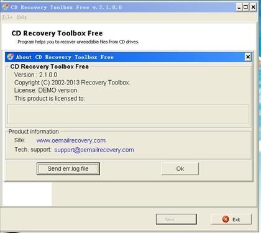Viewport: 261px width, 233px height.
Task: Confirm the About dialog with Ok
Action: pos(180,168)
